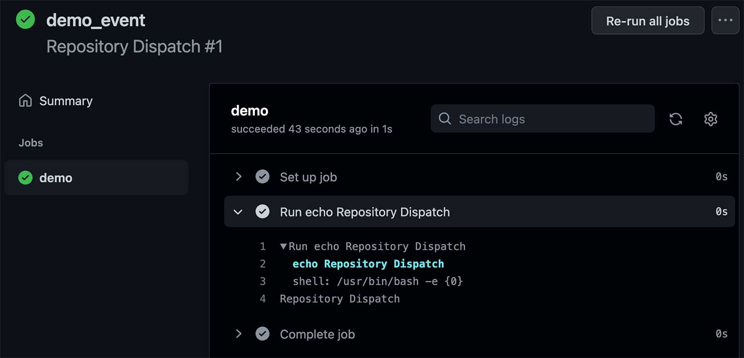Click into the Search logs field

click(543, 118)
